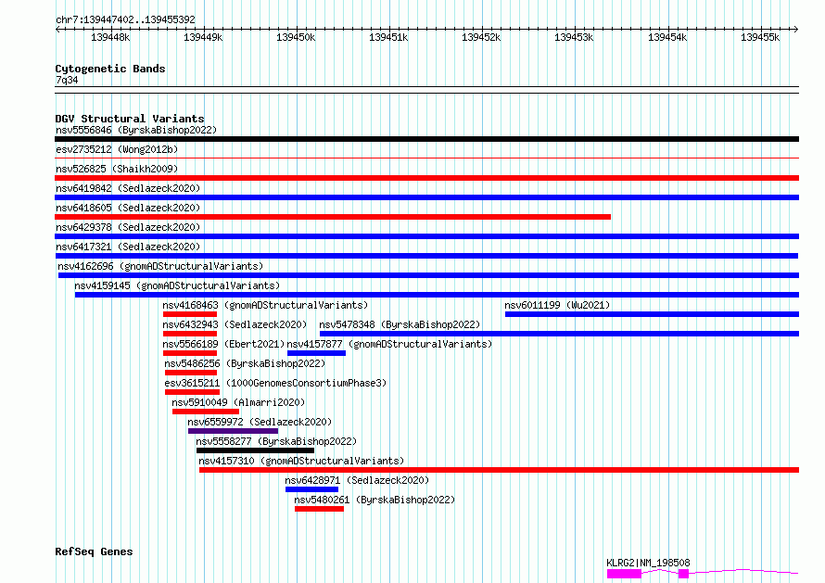Click the purple nsv6559972 variant bar

point(233,431)
